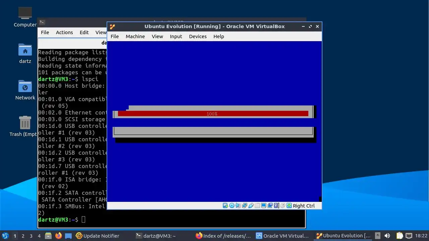This screenshot has height=241, width=429.
Task: Click the Right Ctrl host key label
Action: (x=304, y=206)
